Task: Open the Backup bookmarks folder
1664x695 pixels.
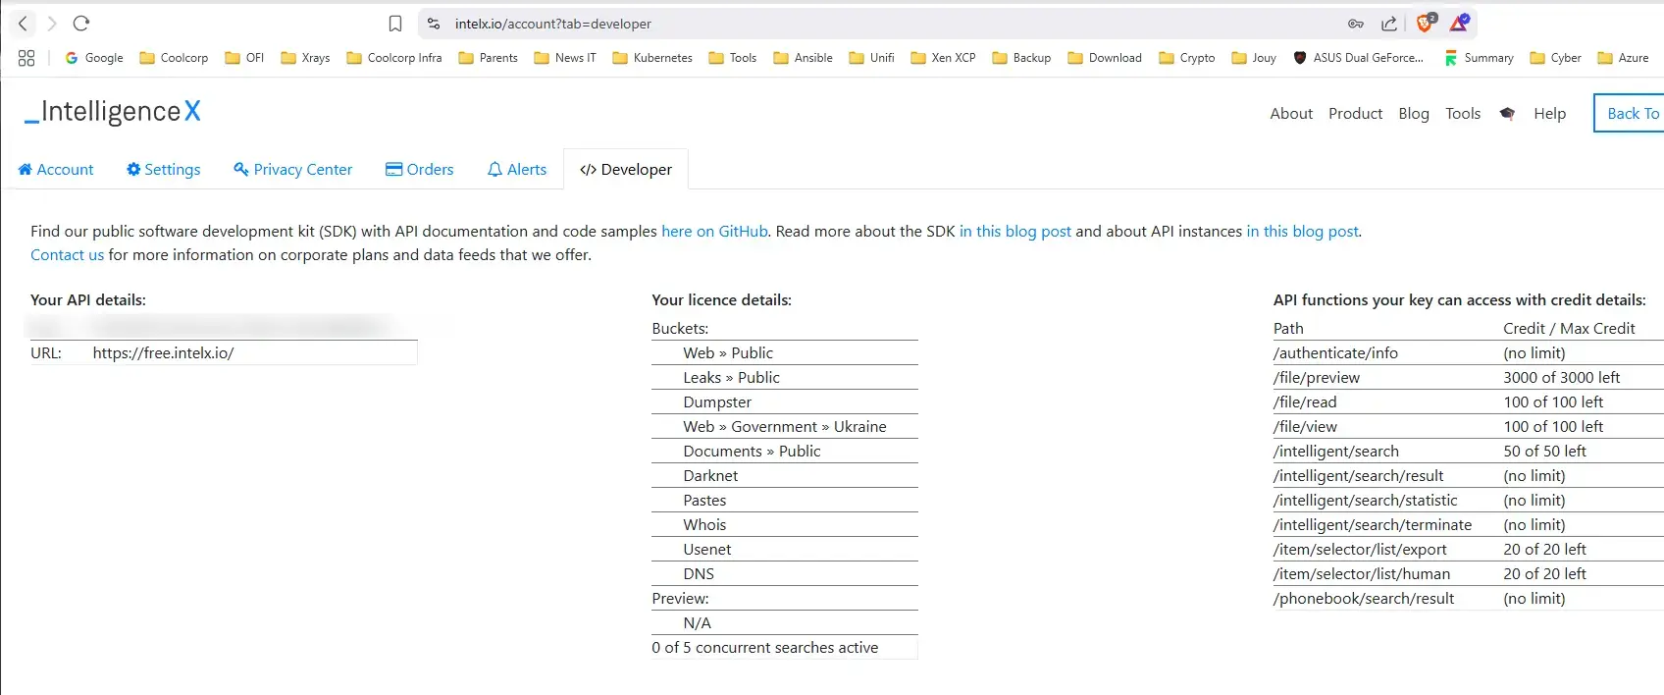Action: tap(1021, 58)
